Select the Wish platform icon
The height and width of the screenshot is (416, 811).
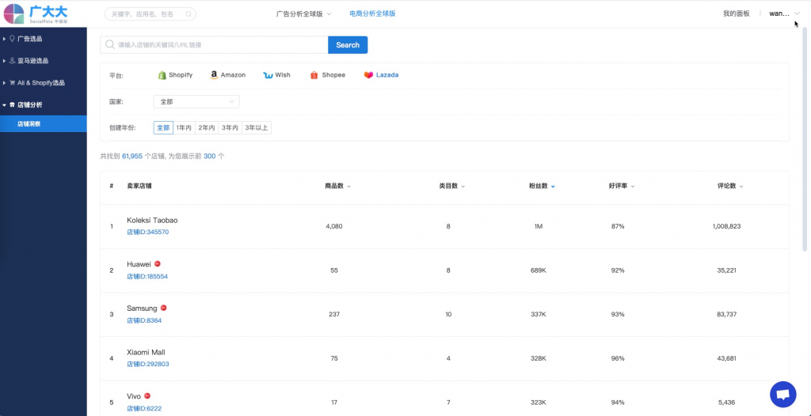coord(268,75)
